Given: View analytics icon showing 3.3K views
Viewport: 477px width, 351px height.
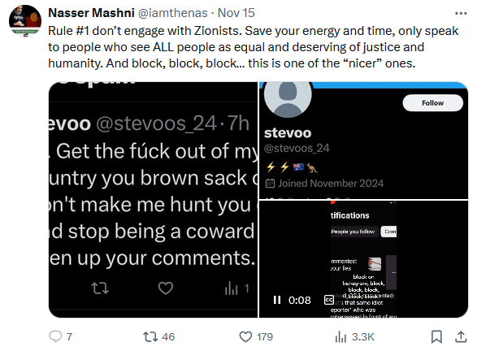Looking at the screenshot, I should tap(354, 336).
